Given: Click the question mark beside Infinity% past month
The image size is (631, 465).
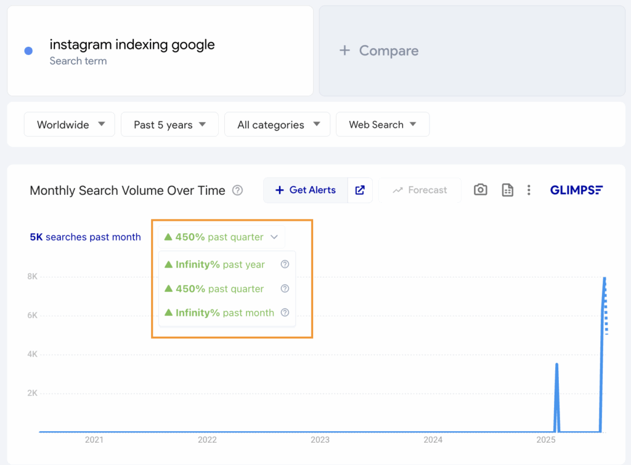Looking at the screenshot, I should pyautogui.click(x=285, y=313).
